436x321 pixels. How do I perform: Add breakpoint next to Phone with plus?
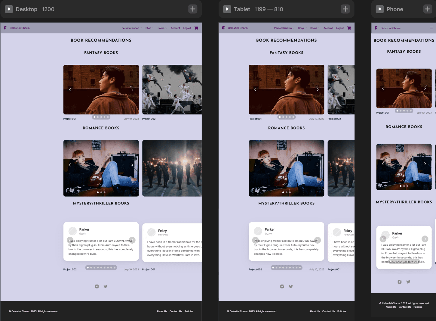click(x=428, y=9)
